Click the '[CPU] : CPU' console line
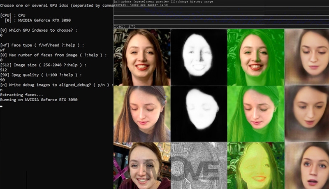Screen dimensions: 329x189 [x=13, y=15]
